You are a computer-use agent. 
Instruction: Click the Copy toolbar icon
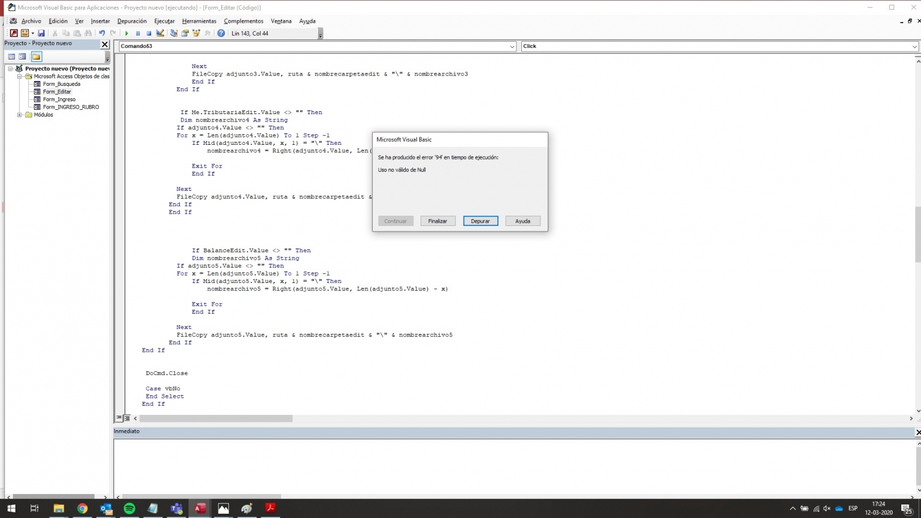pyautogui.click(x=66, y=33)
